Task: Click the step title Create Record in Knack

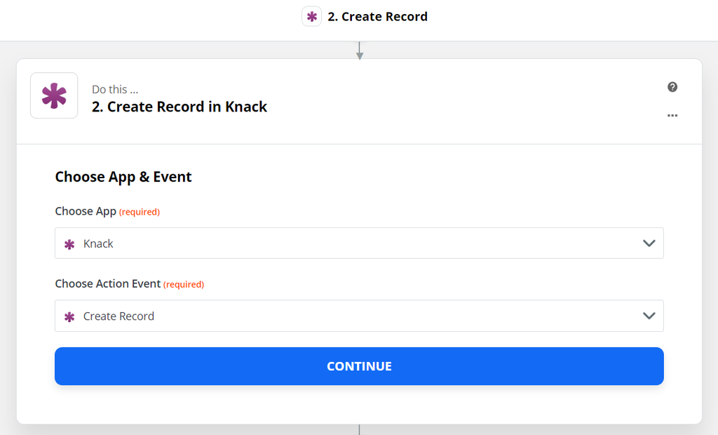Action: pyautogui.click(x=179, y=107)
